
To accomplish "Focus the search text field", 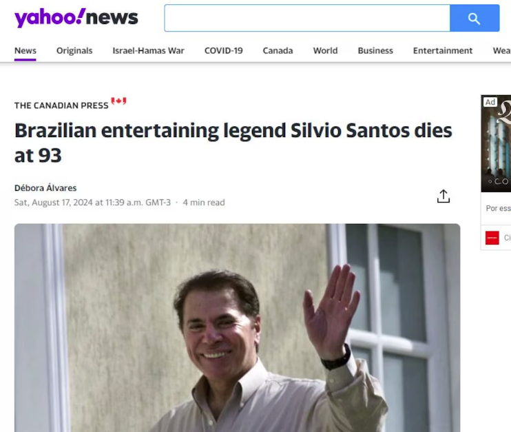I will click(x=307, y=18).
